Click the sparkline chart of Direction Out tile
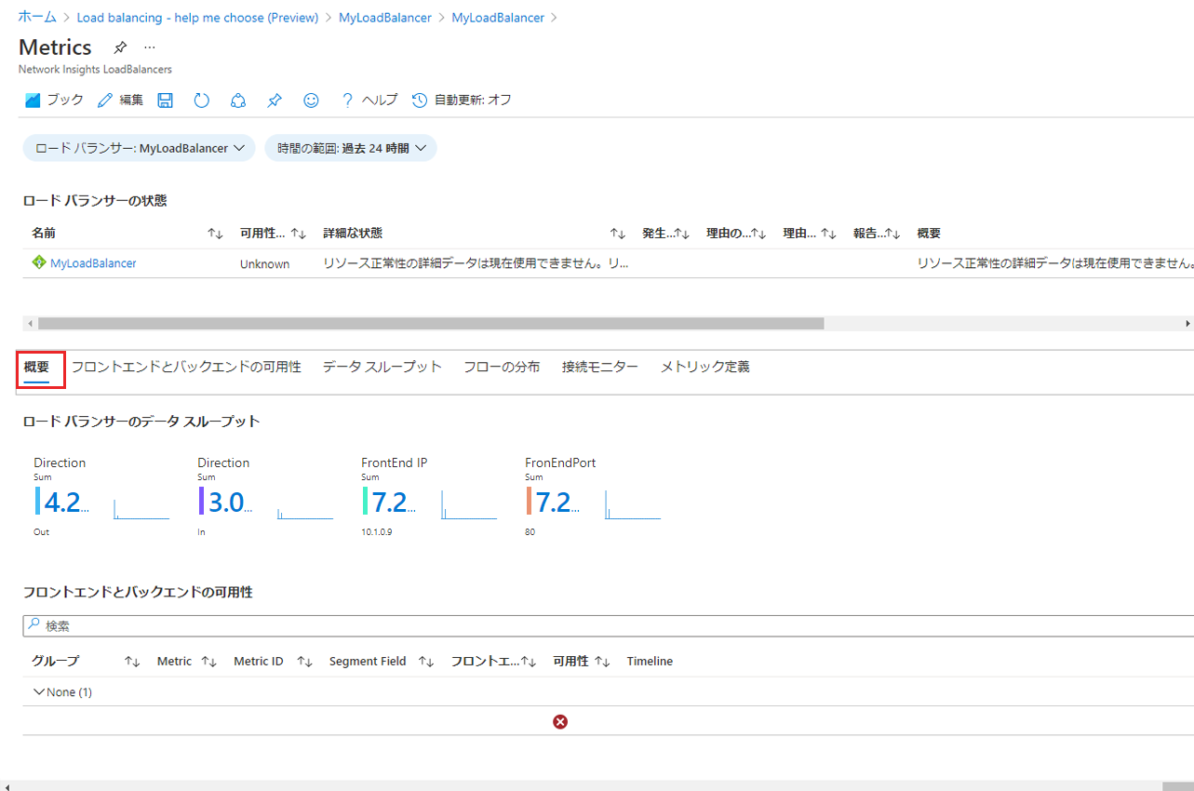1194x791 pixels. (x=141, y=509)
